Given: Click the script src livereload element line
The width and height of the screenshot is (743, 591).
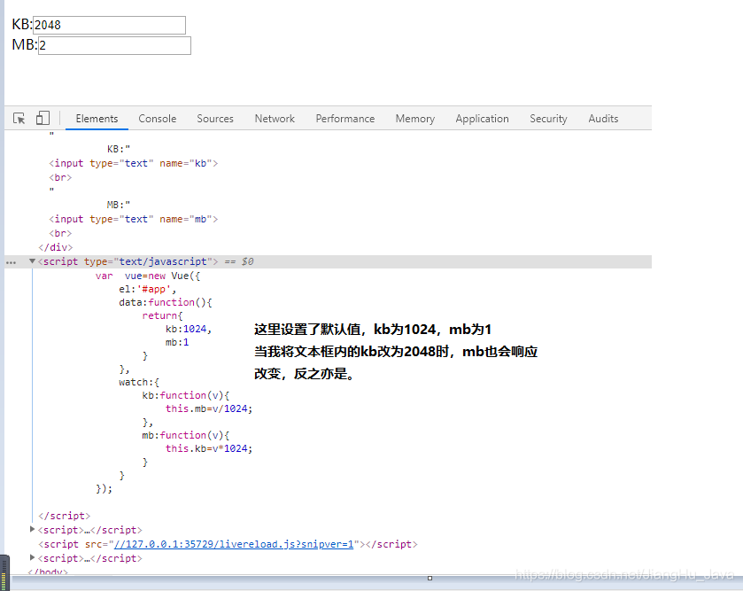Looking at the screenshot, I should (x=228, y=544).
